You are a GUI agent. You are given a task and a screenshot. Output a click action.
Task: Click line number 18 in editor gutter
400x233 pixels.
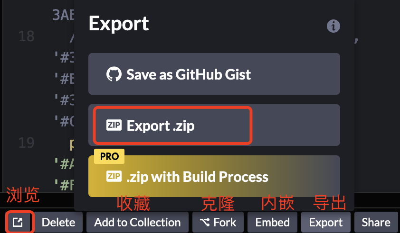[26, 36]
